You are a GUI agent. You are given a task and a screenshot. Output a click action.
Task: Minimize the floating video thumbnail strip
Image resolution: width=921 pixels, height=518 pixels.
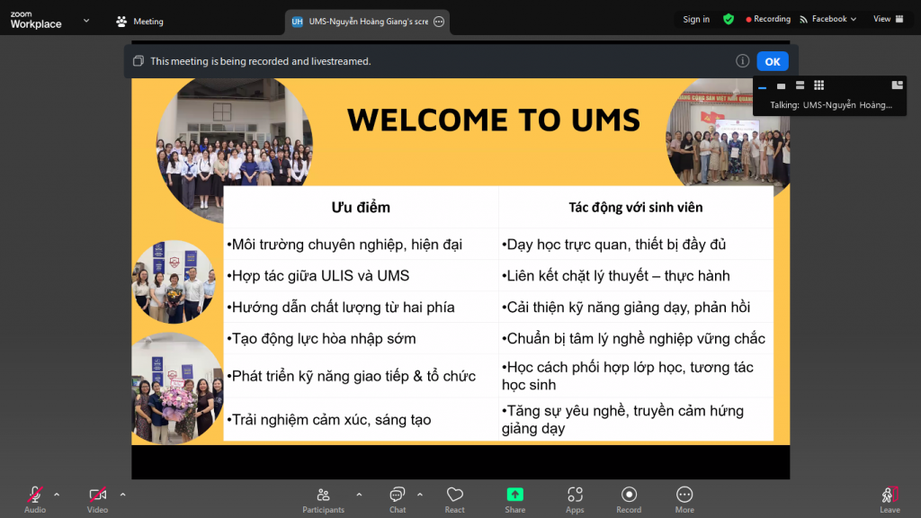tap(763, 86)
